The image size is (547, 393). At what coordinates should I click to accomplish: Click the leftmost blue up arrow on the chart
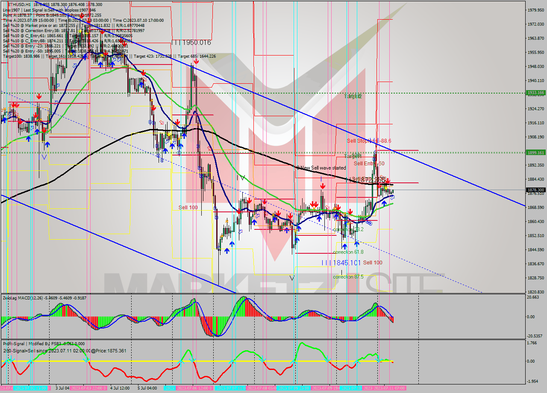5,120
